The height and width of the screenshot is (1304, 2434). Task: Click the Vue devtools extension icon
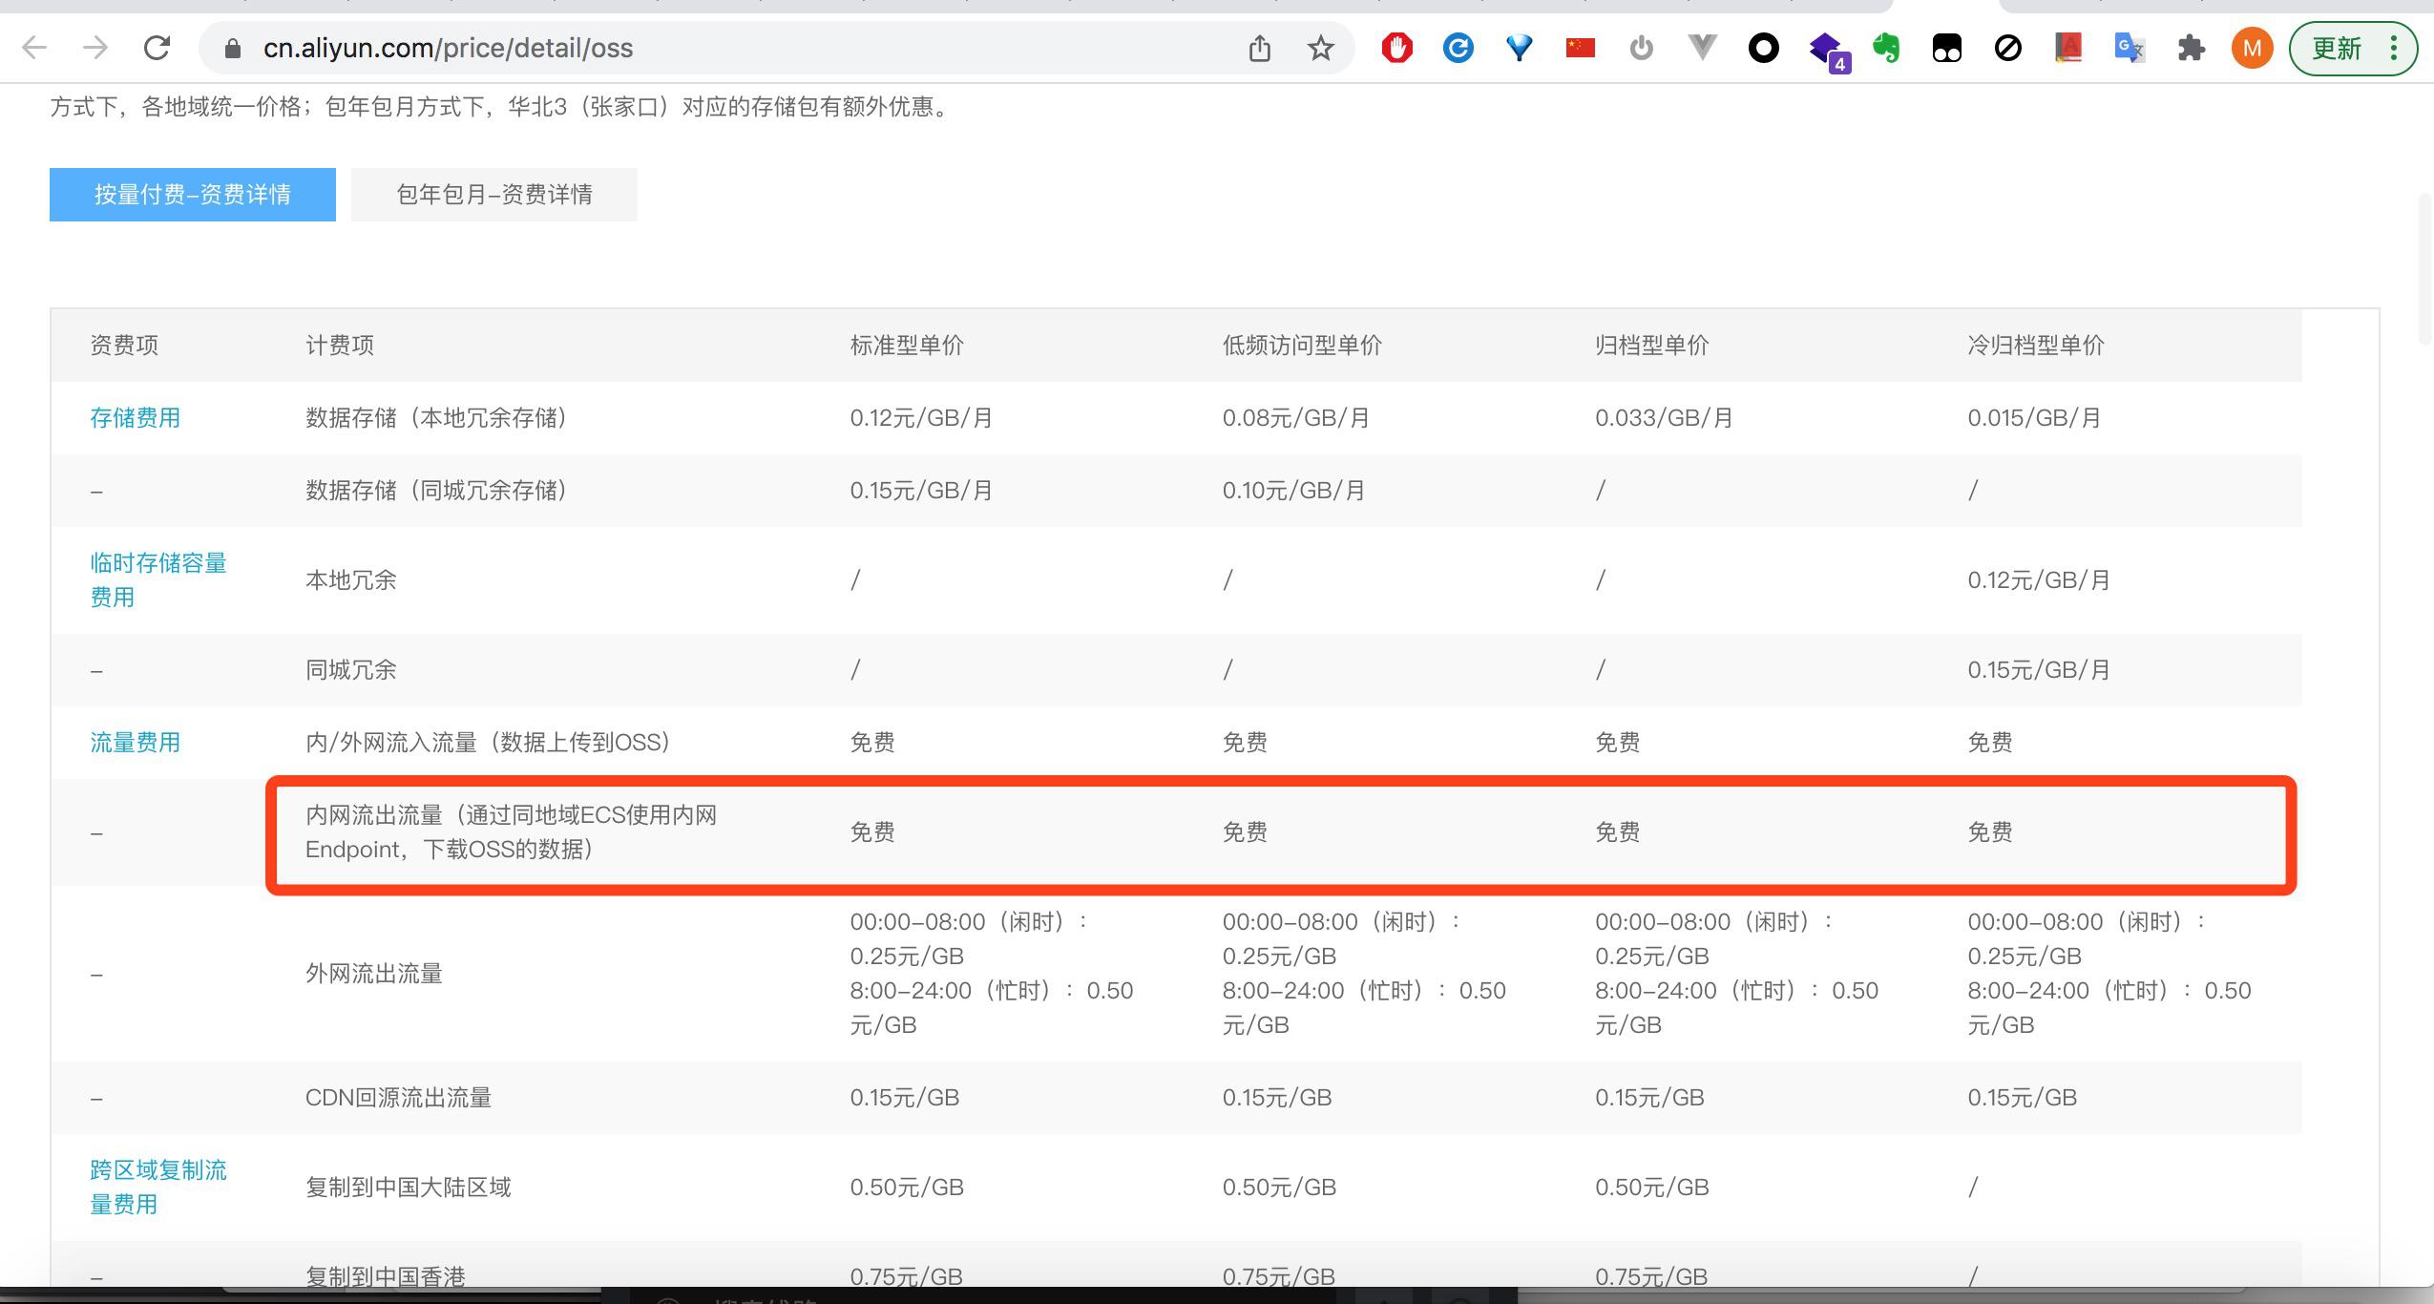(1702, 48)
